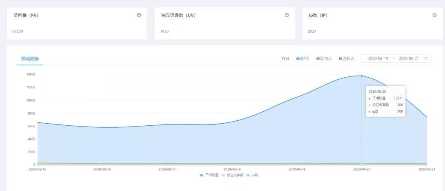Click the 访问量 (PV) card title
Screen dimensions: 445x191
coord(26,15)
